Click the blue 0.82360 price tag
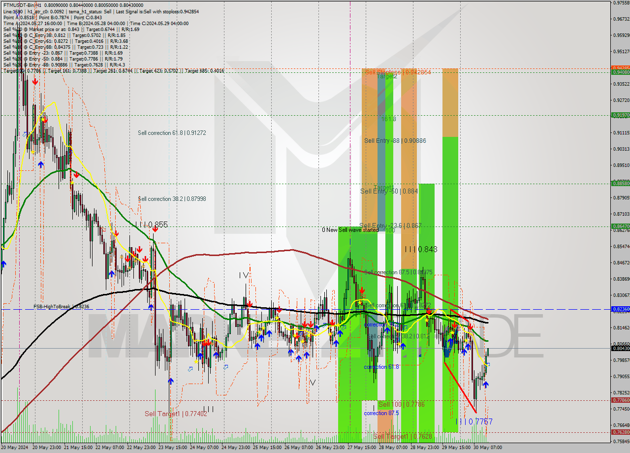Screen dimensions: 630x453 click(x=620, y=309)
